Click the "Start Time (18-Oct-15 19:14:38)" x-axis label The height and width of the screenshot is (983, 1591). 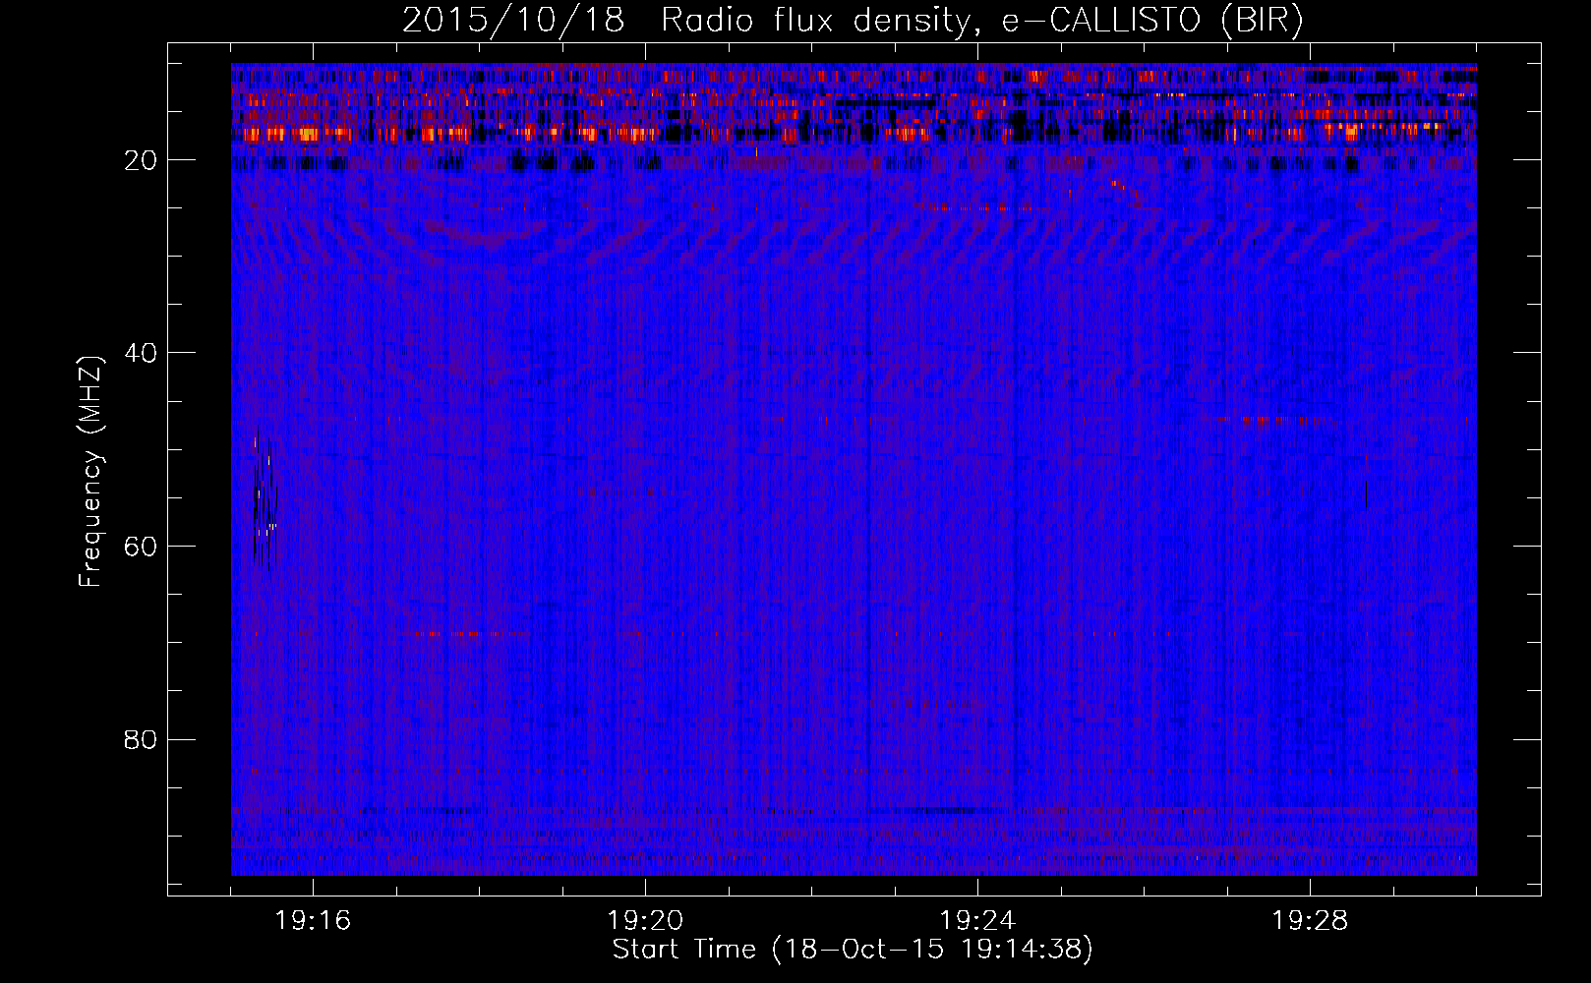853,950
